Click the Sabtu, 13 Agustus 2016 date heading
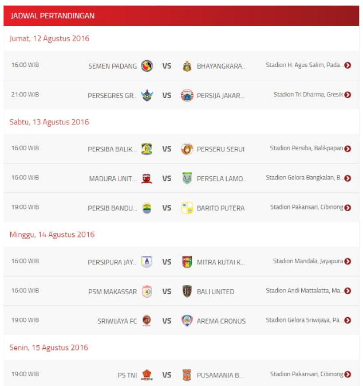 [49, 122]
